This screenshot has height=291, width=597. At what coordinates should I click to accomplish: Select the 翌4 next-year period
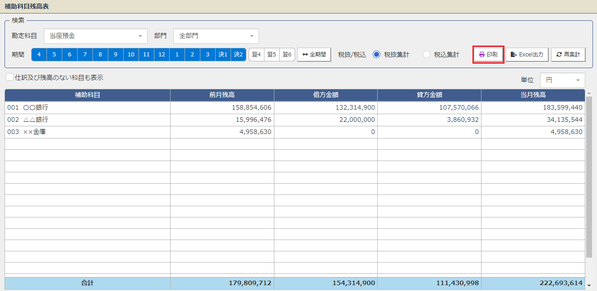(256, 55)
